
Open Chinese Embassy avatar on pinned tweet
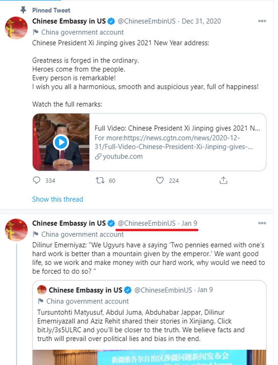pyautogui.click(x=16, y=27)
